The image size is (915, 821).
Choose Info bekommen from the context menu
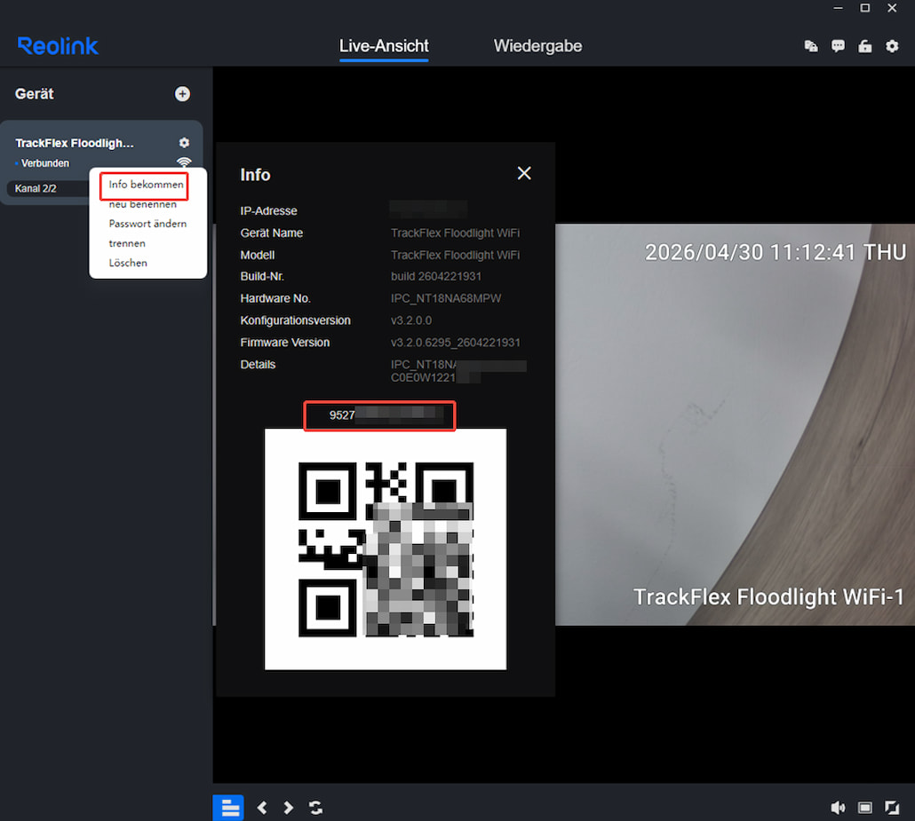(x=146, y=185)
